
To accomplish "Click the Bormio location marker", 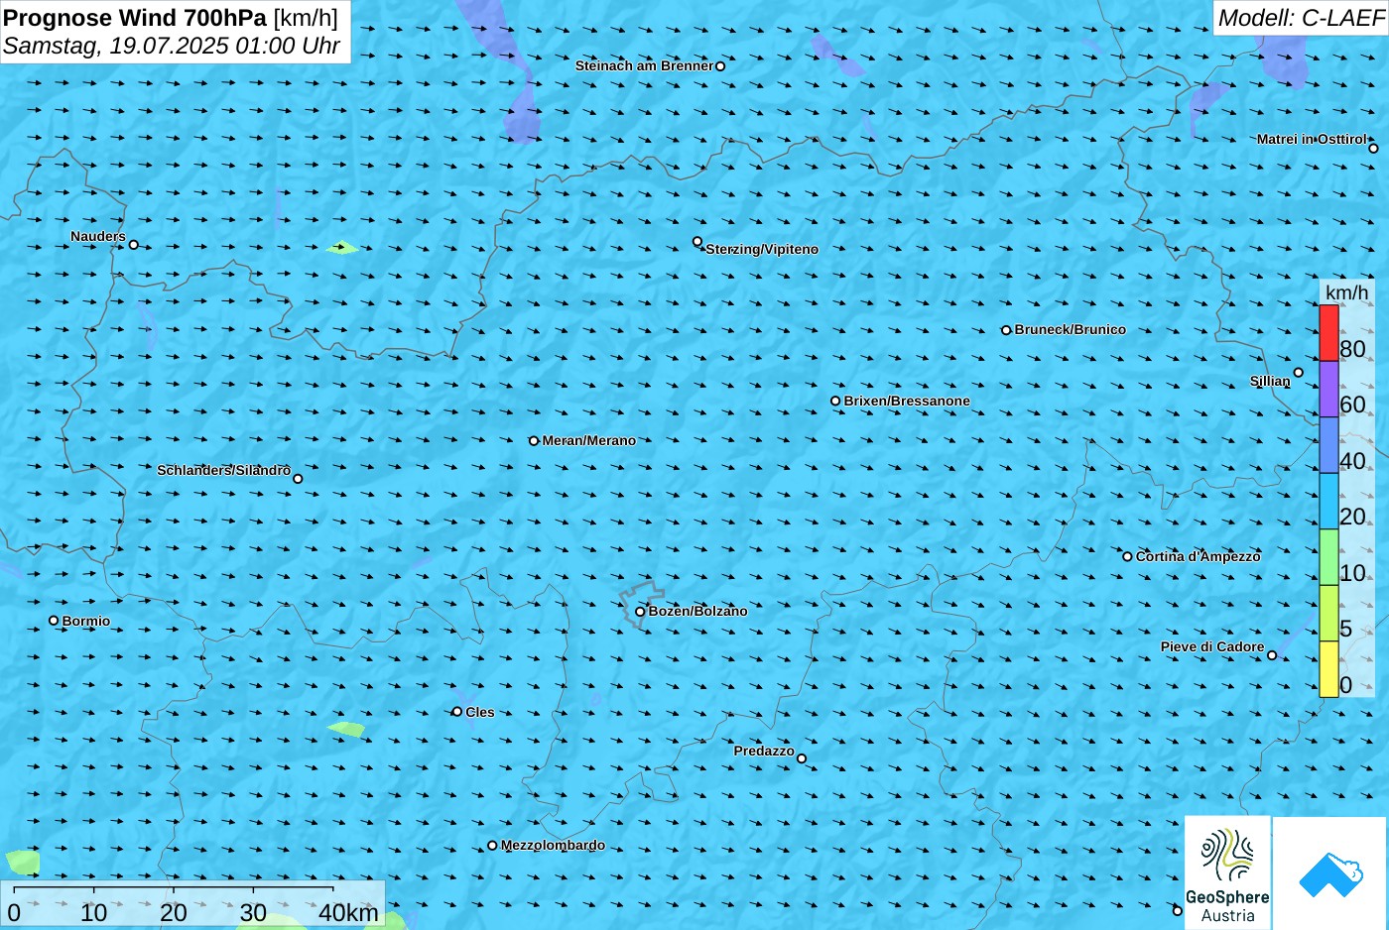I will pyautogui.click(x=54, y=621).
